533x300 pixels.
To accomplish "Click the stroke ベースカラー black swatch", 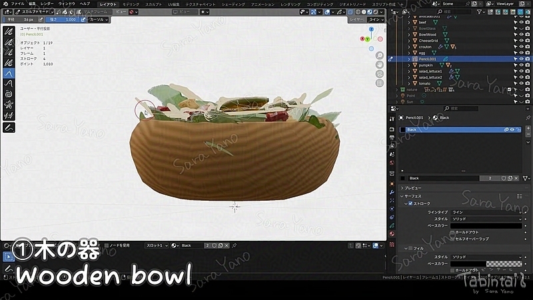I will coord(486,226).
